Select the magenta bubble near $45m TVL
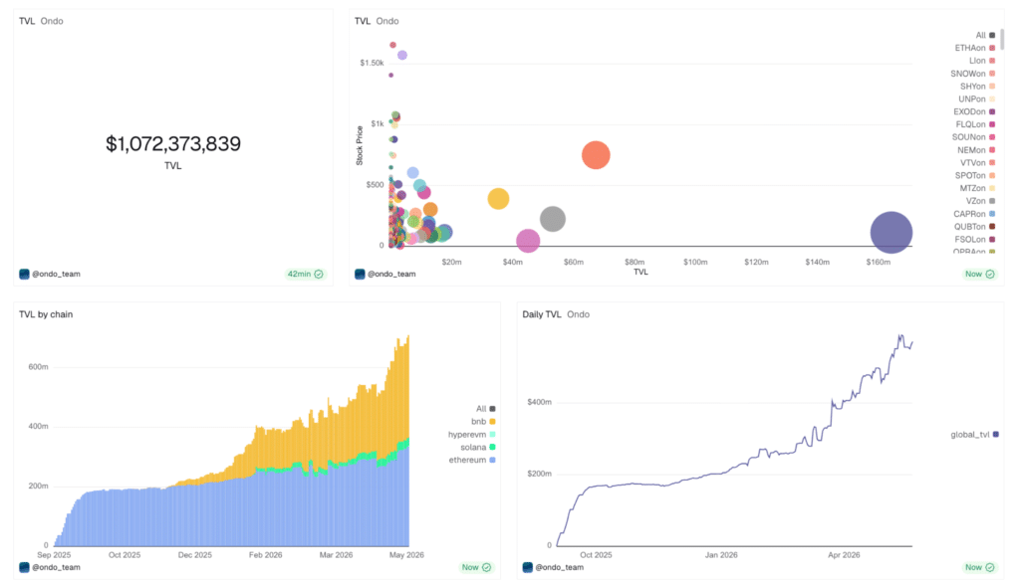The width and height of the screenshot is (1020, 586). (x=528, y=241)
